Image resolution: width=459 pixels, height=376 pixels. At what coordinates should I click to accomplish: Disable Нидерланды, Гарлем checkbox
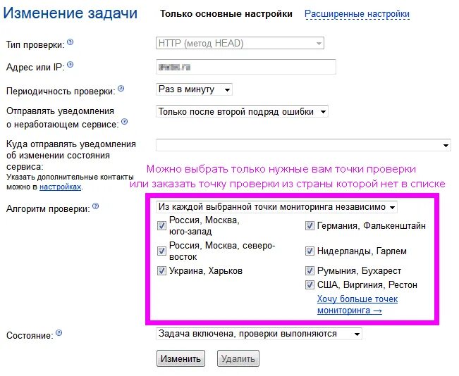click(310, 251)
